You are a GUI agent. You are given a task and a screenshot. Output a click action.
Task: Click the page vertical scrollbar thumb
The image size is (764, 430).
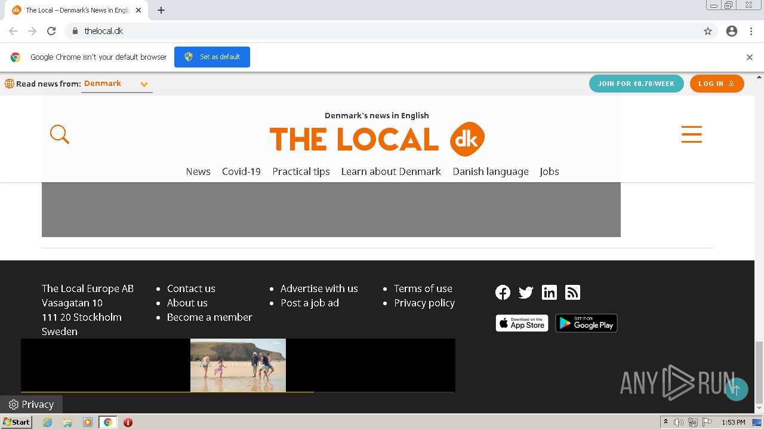(x=759, y=373)
